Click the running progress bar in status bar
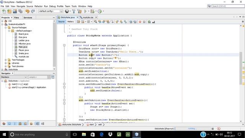 pos(193,129)
